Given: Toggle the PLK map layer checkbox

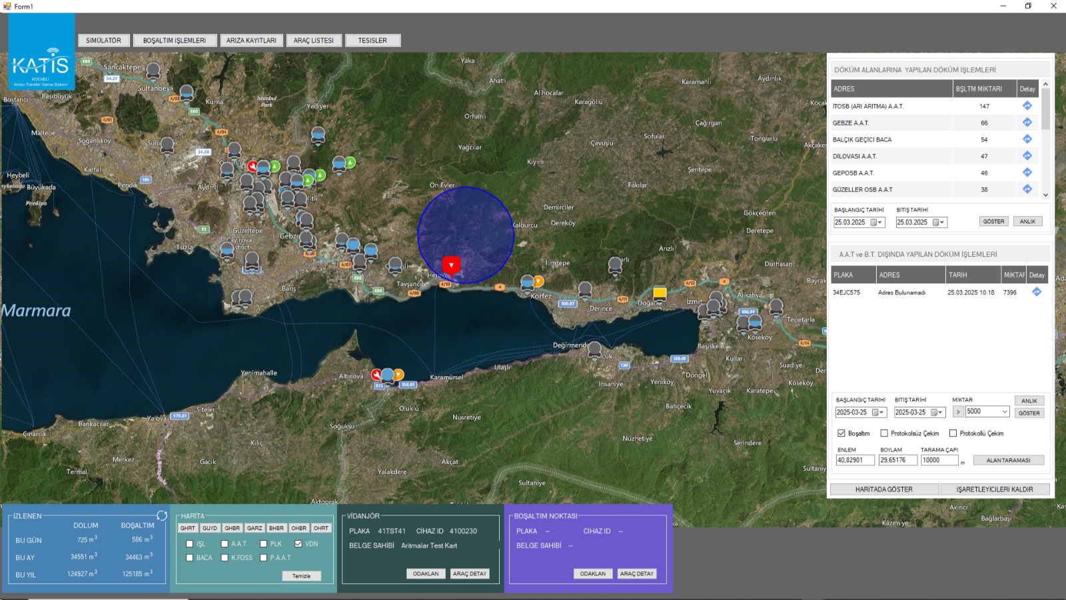Looking at the screenshot, I should pyautogui.click(x=263, y=544).
